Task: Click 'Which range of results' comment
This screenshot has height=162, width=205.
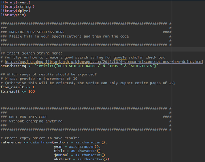Action: point(48,74)
